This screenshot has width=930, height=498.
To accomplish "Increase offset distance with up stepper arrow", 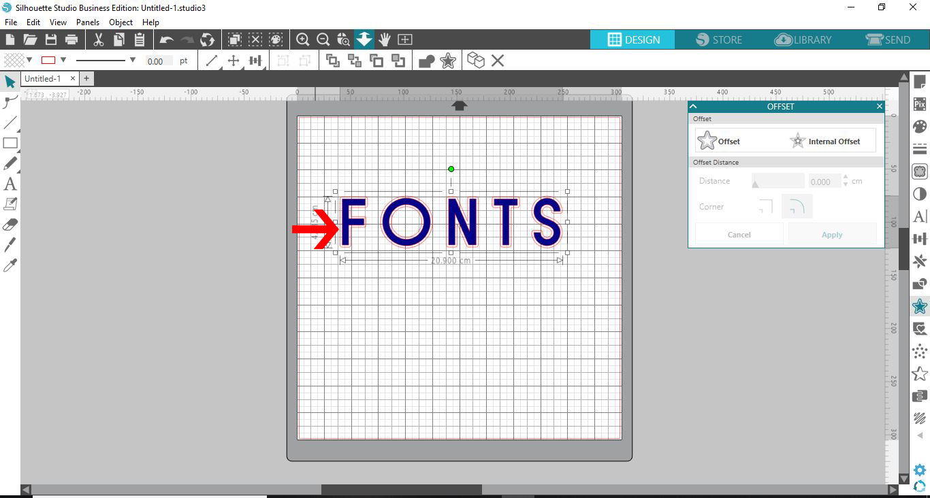I will point(846,178).
